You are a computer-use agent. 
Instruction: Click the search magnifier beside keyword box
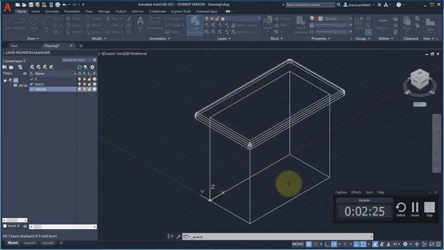(339, 5)
